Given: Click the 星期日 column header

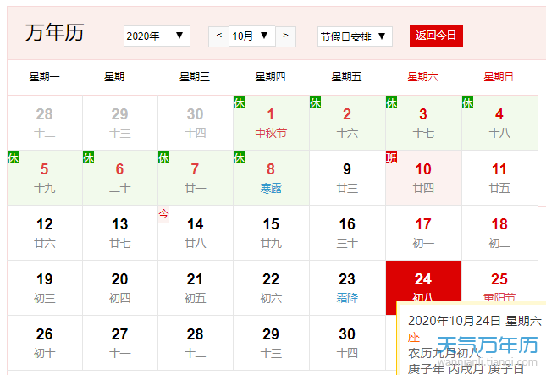Looking at the screenshot, I should (499, 76).
